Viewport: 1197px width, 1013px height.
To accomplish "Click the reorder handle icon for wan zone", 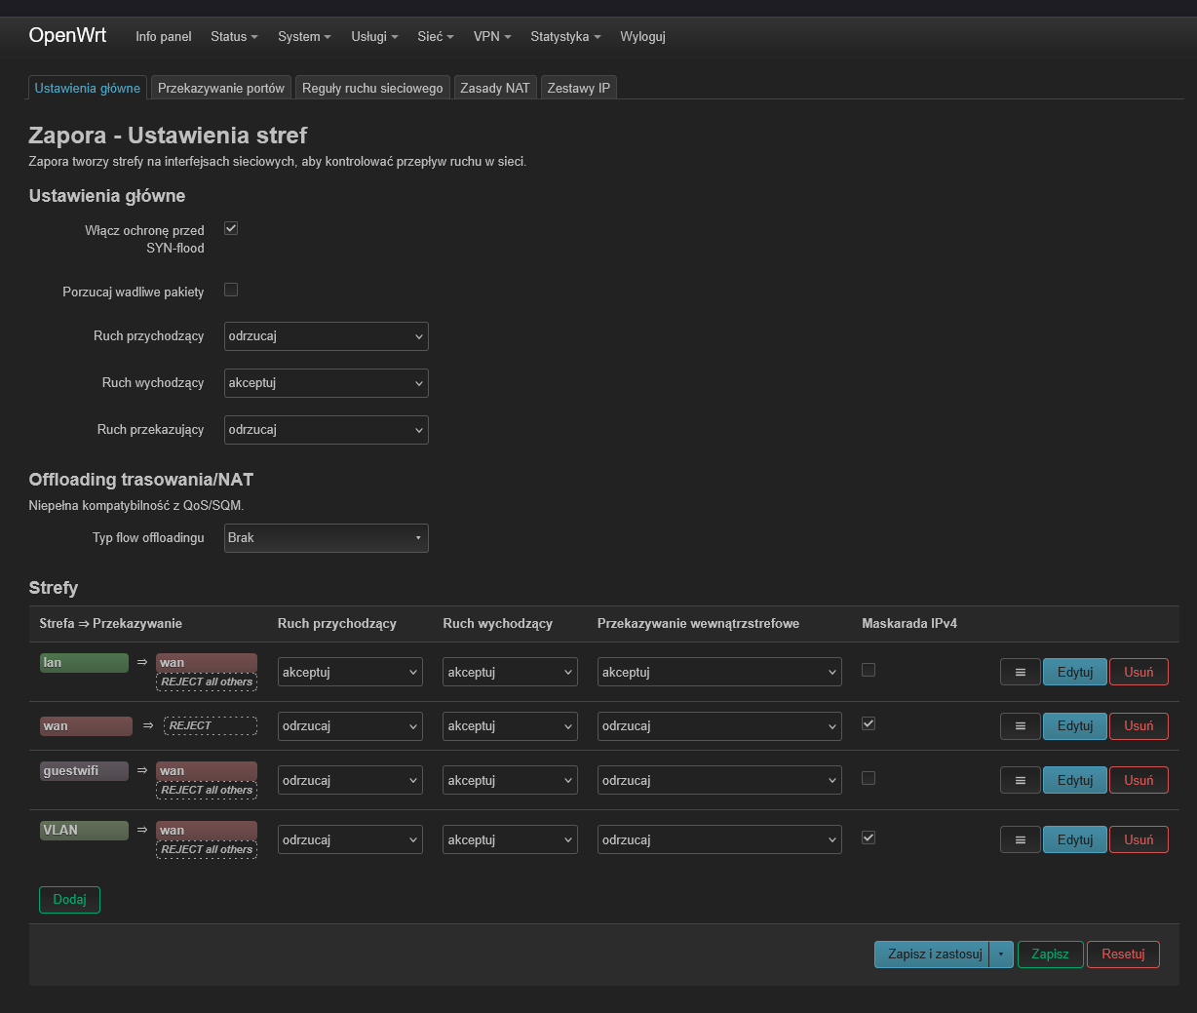I will click(1020, 725).
